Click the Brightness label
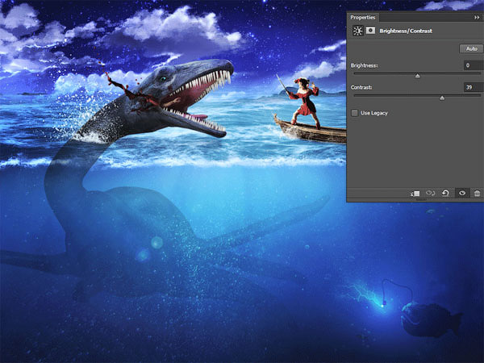This screenshot has height=363, width=484. click(x=365, y=65)
